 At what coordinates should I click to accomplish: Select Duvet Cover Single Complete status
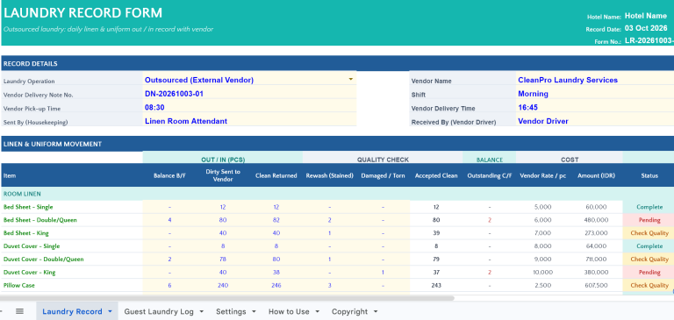[x=649, y=246]
